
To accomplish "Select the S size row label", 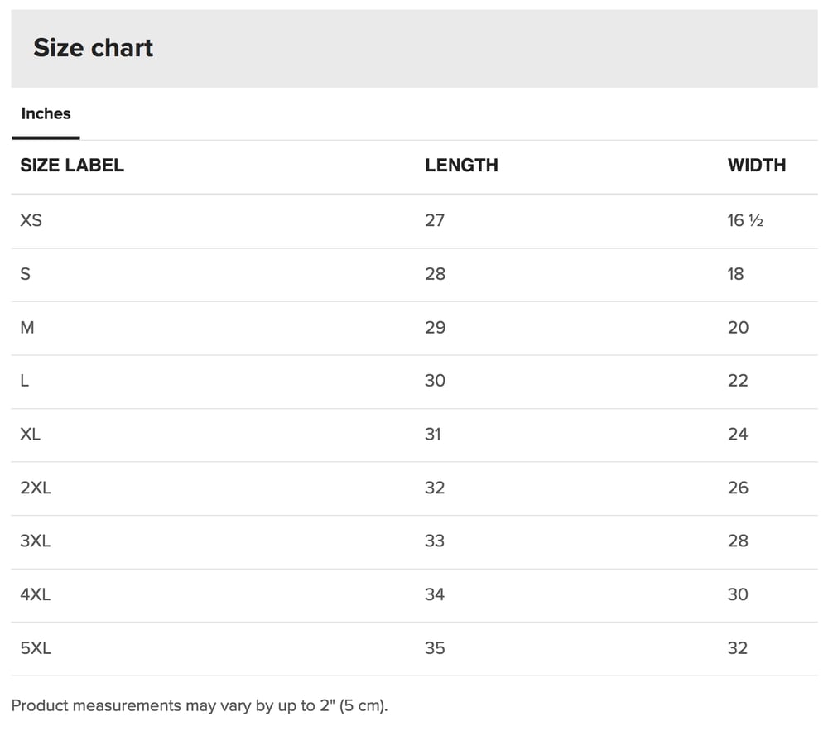I will (x=26, y=274).
